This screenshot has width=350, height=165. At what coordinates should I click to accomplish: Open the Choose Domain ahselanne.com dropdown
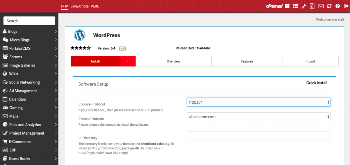[x=258, y=117]
